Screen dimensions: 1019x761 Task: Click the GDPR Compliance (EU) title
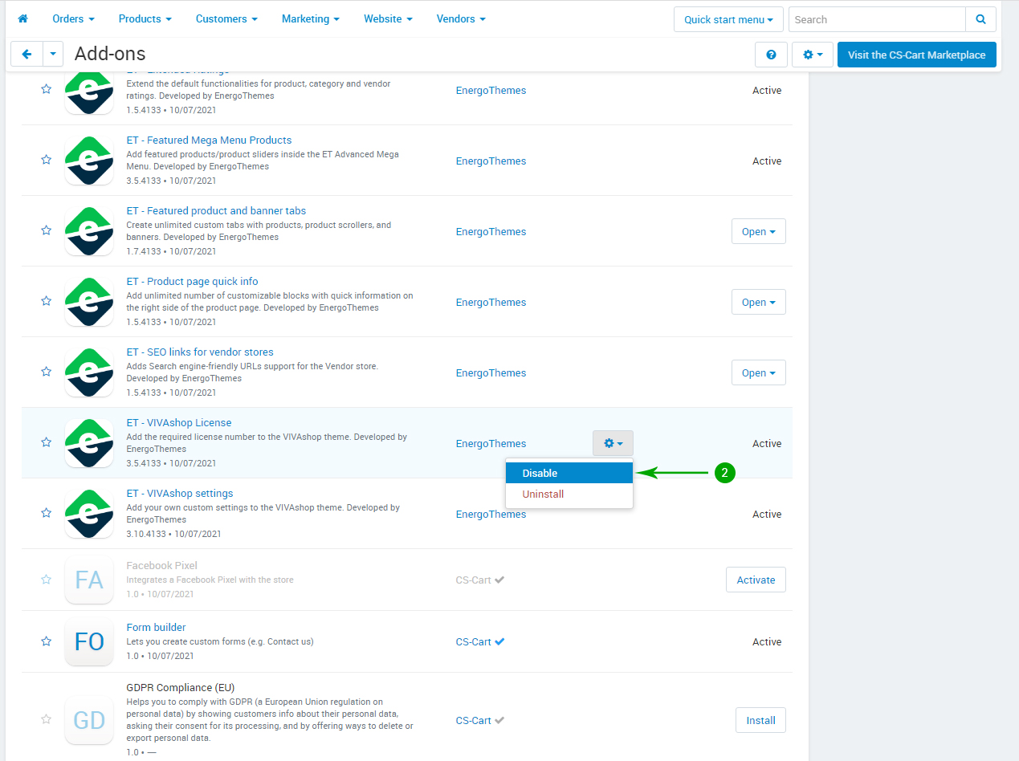[x=180, y=688]
